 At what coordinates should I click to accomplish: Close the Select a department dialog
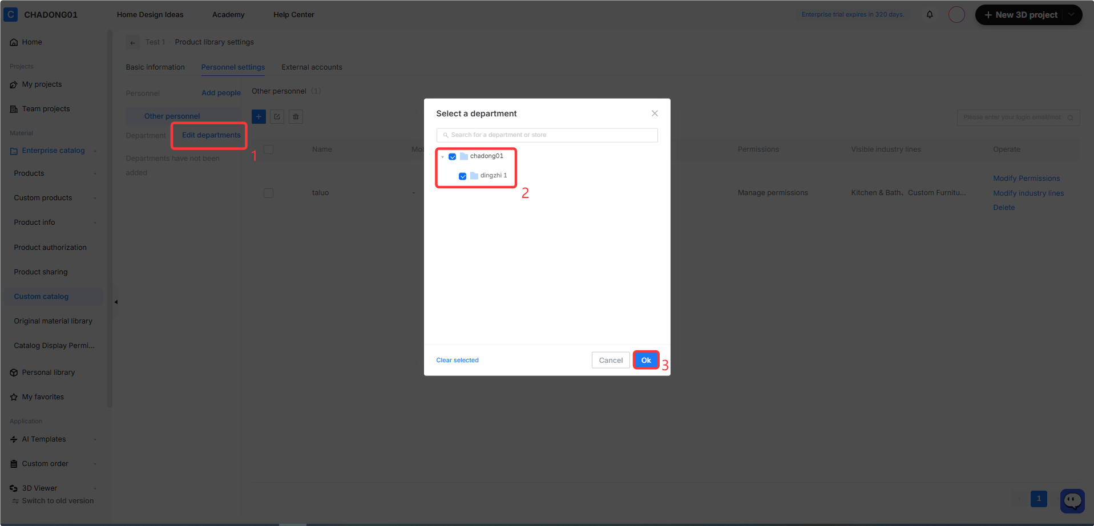coord(655,114)
